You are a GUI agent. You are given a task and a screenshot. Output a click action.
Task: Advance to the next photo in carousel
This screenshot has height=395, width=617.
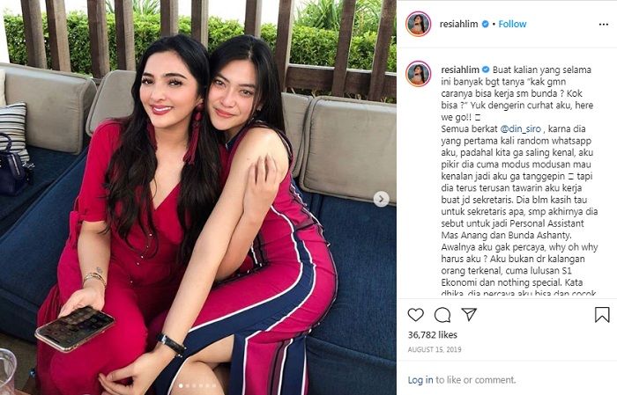coord(381,199)
